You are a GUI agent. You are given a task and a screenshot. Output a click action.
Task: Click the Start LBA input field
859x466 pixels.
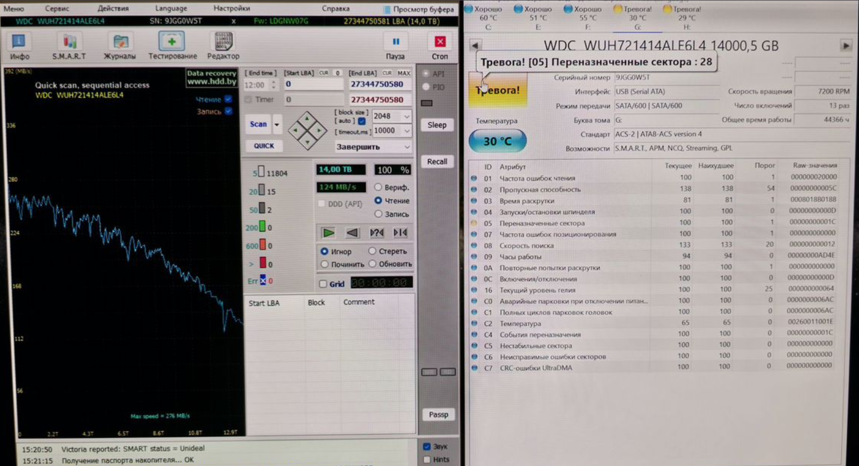point(313,84)
